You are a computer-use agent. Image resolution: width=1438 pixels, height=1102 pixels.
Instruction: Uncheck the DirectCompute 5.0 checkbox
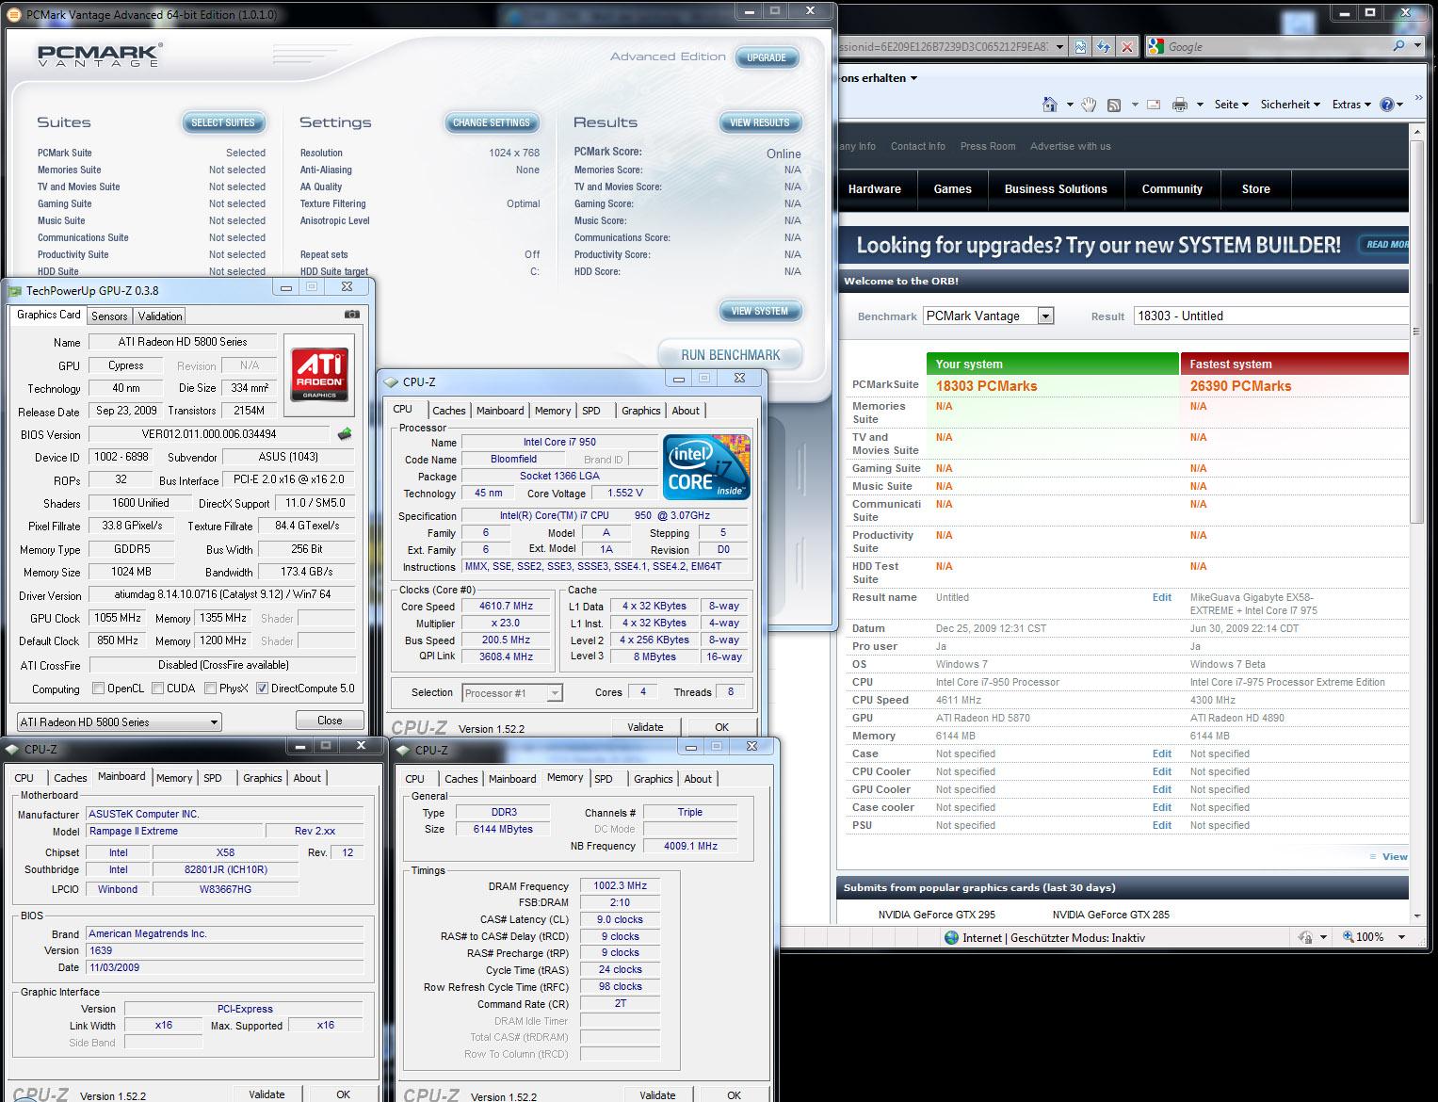tap(262, 689)
